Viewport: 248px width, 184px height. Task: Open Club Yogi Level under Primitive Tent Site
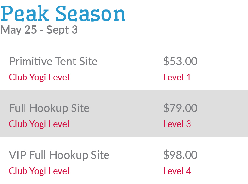coord(39,78)
